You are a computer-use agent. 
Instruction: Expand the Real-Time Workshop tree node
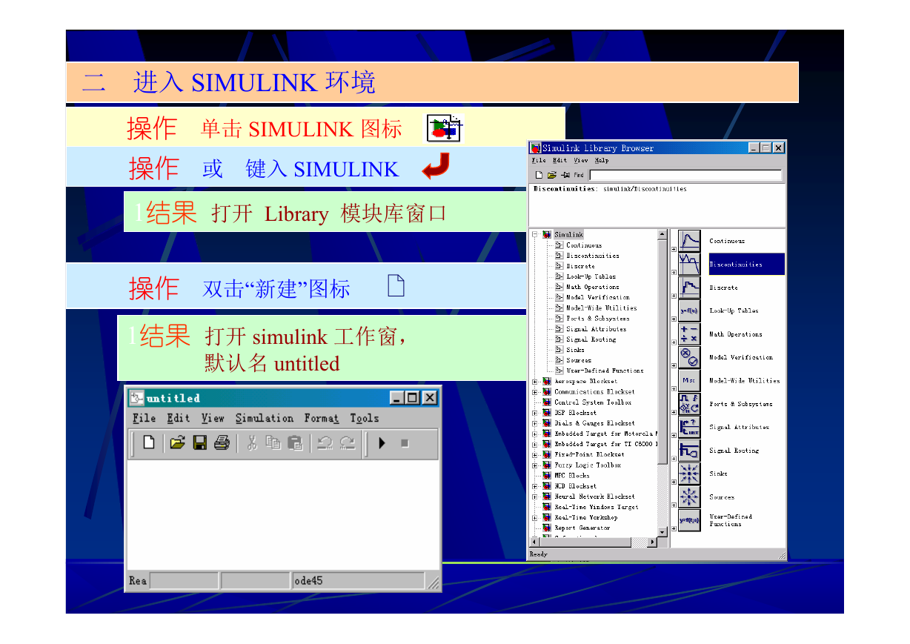[535, 518]
